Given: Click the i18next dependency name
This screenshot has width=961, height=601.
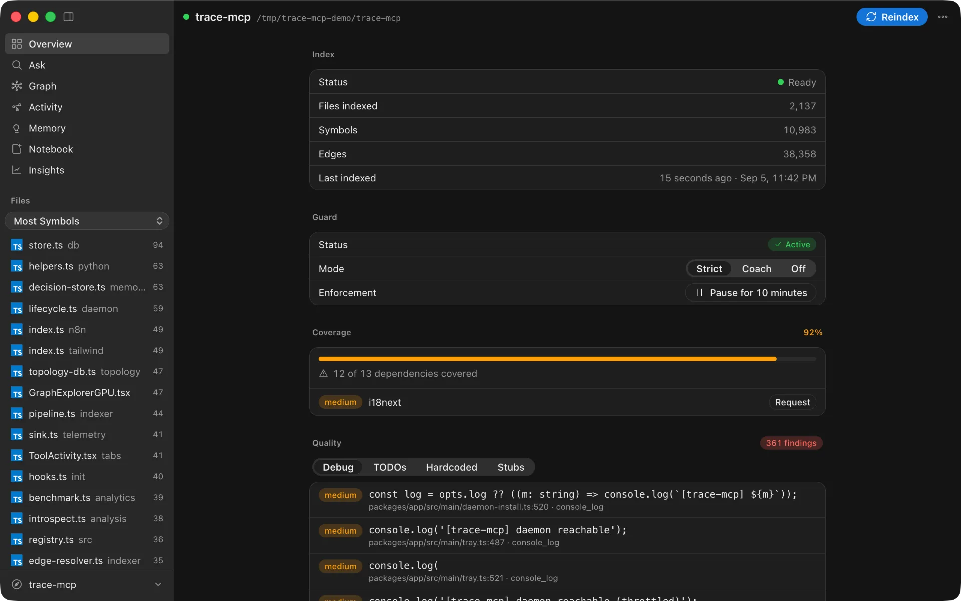Looking at the screenshot, I should 384,402.
